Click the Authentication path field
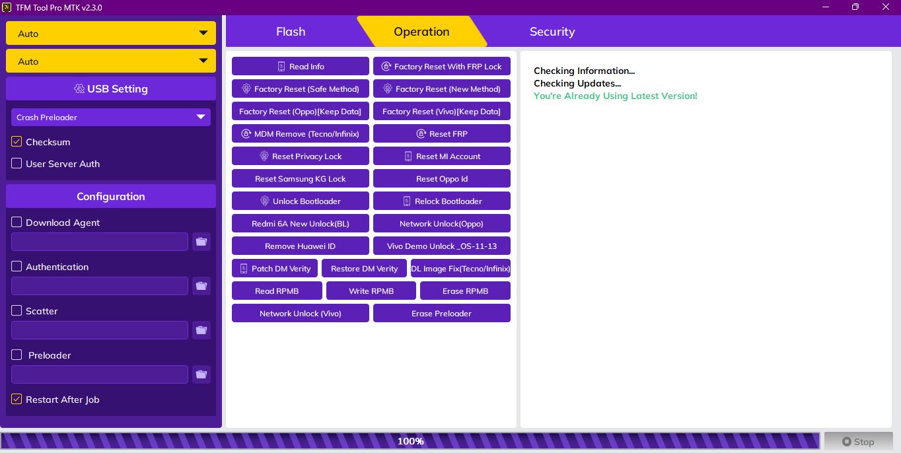The height and width of the screenshot is (453, 901). coord(100,286)
